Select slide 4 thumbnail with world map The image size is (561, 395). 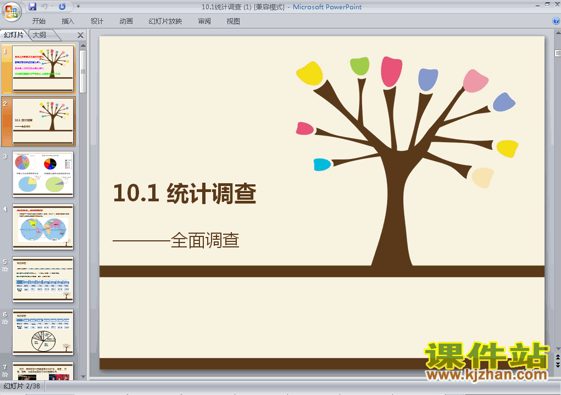43,227
